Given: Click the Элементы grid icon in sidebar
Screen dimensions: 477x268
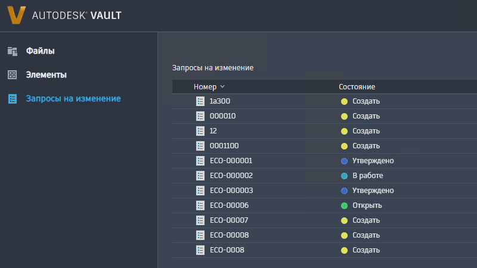Looking at the screenshot, I should tap(12, 75).
